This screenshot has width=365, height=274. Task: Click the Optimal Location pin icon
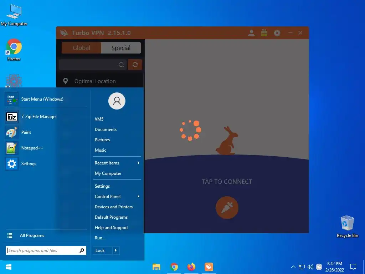[66, 81]
